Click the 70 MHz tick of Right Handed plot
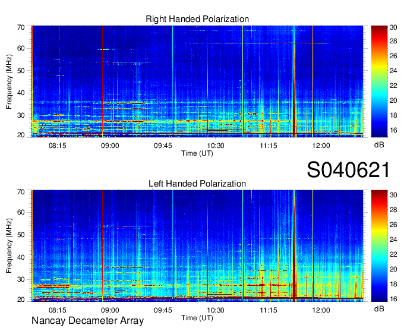Viewport: 404px width, 328px height. (21, 27)
